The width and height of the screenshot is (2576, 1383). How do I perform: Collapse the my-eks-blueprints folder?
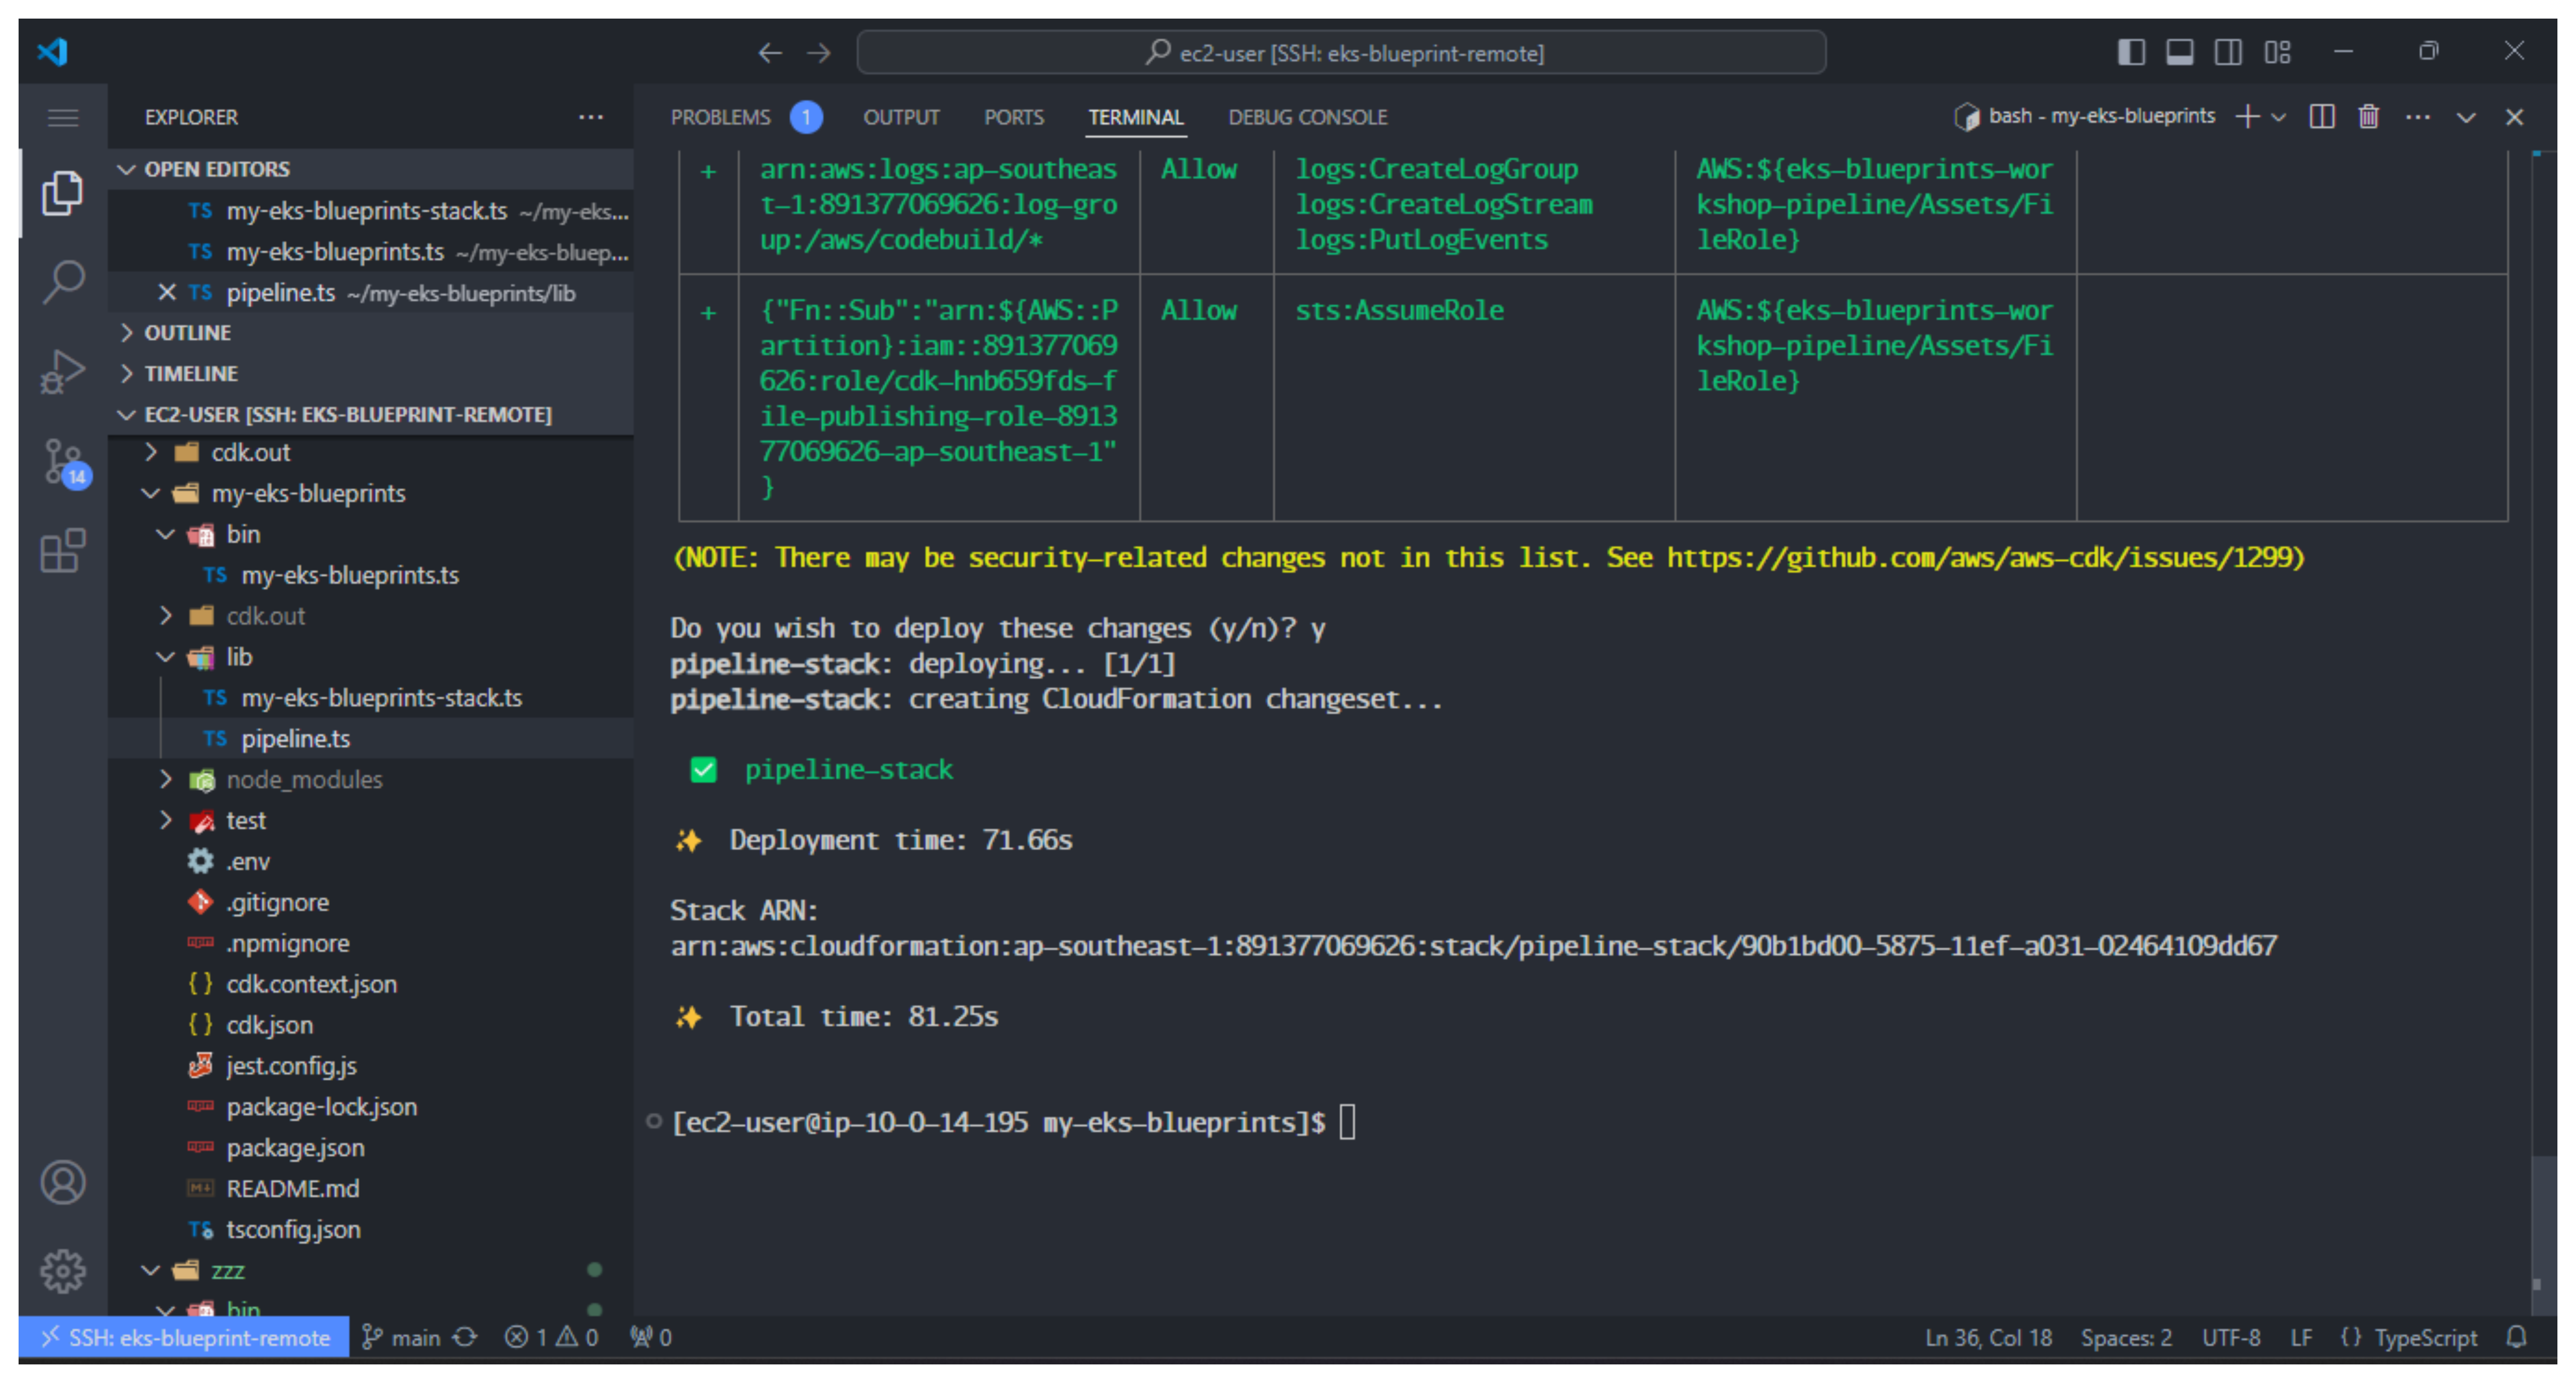tap(370, 493)
